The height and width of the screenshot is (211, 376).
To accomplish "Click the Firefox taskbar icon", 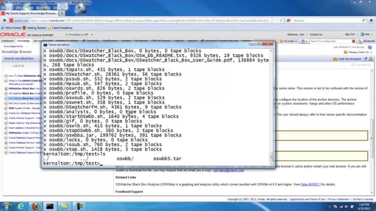I will click(x=35, y=206).
